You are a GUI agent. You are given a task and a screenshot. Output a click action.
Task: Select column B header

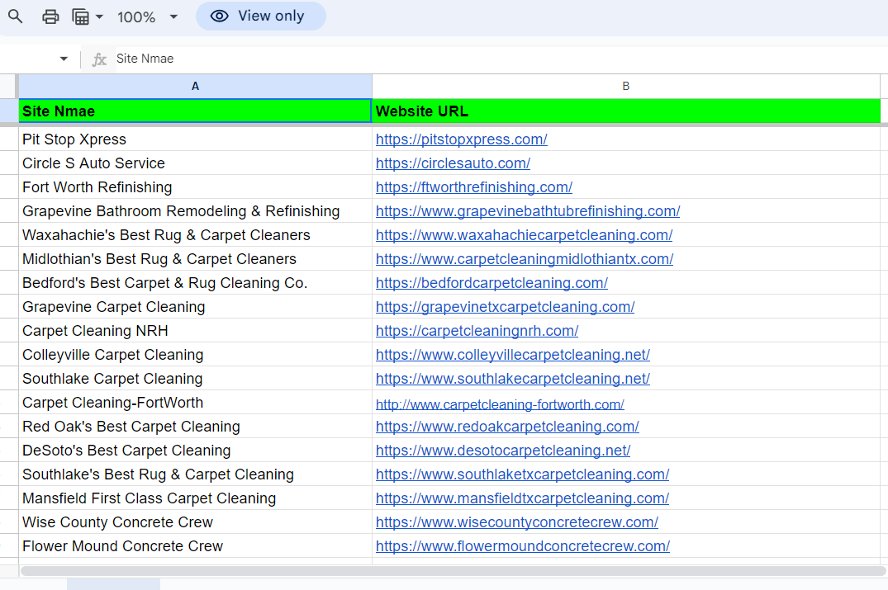click(626, 86)
